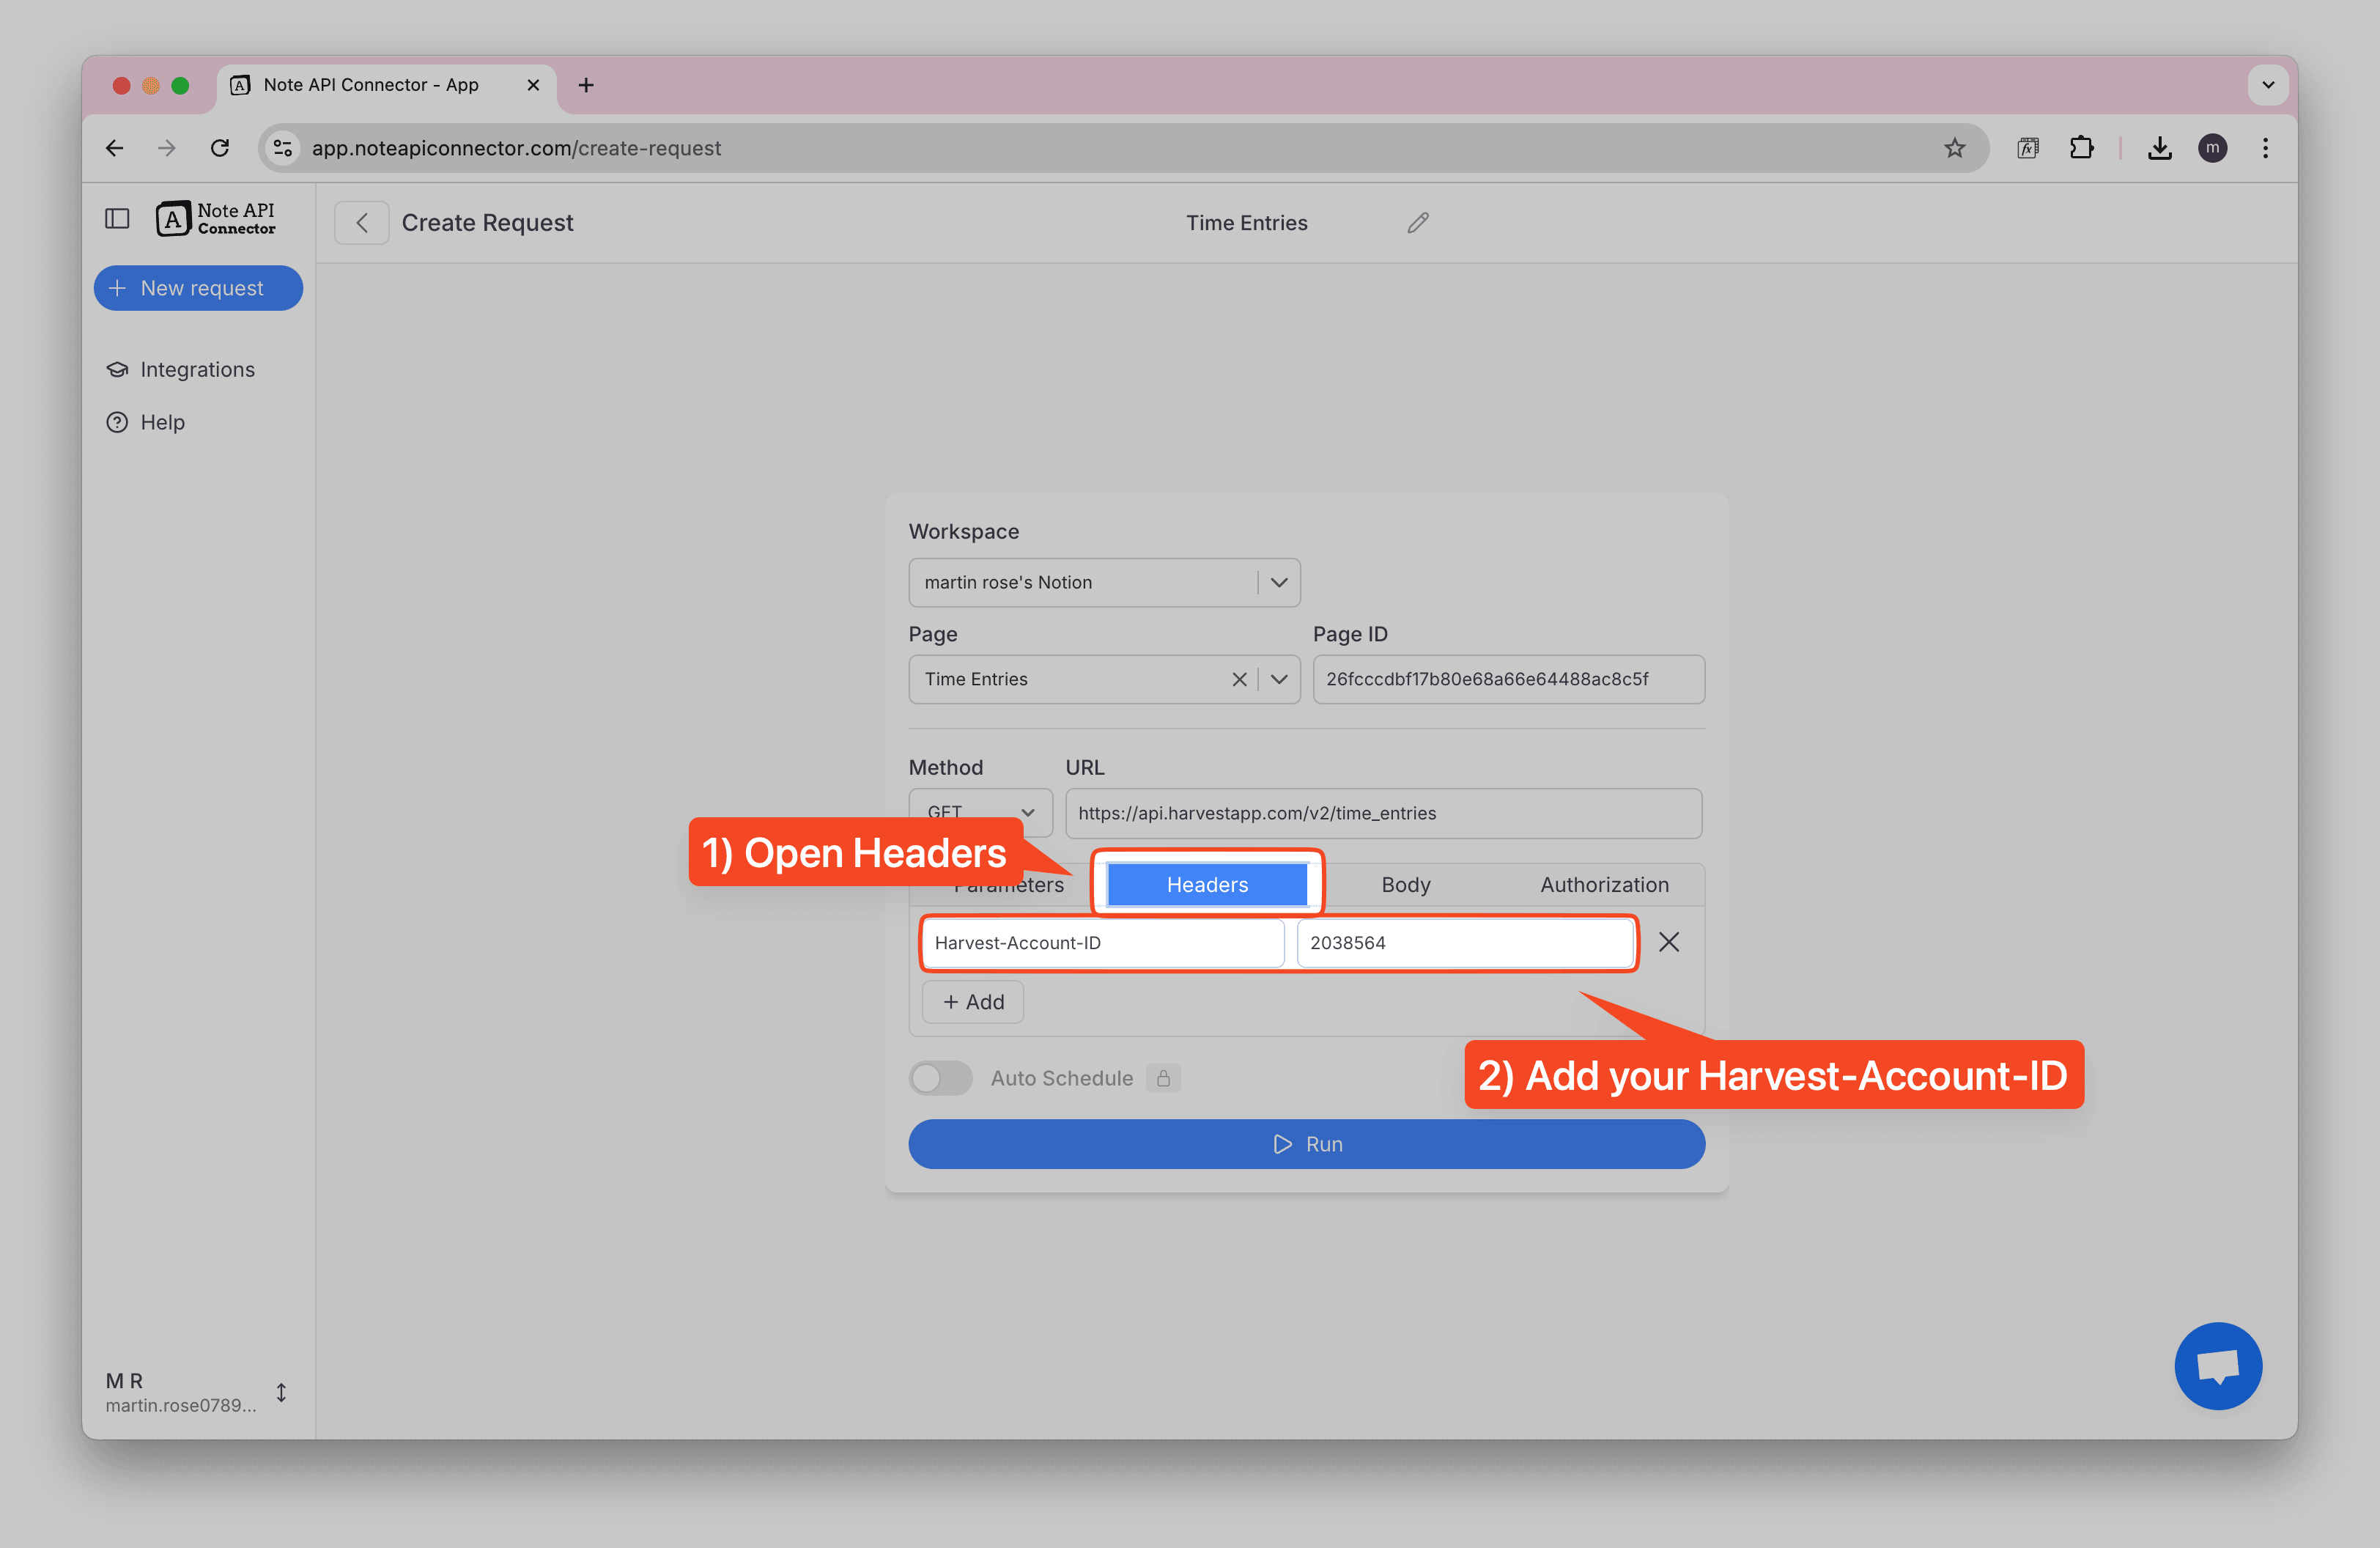
Task: Remove the Harvest-Account-ID header row
Action: pos(1669,942)
